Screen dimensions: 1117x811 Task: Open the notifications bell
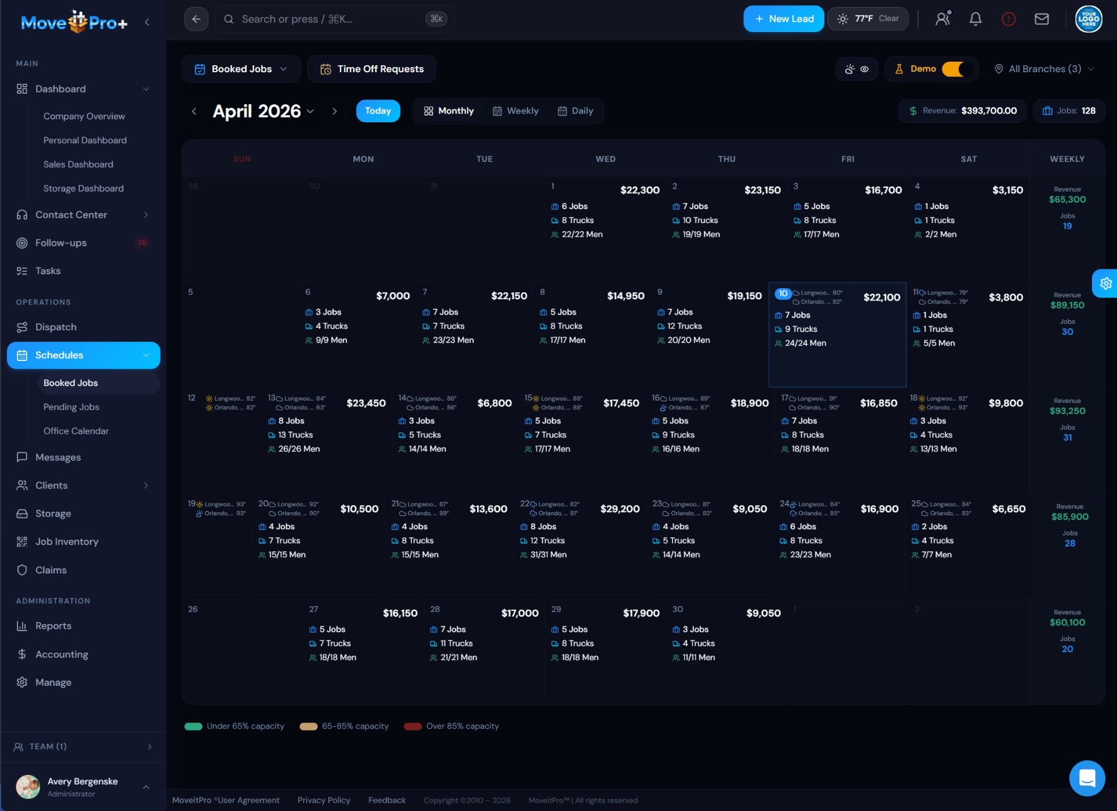click(976, 19)
